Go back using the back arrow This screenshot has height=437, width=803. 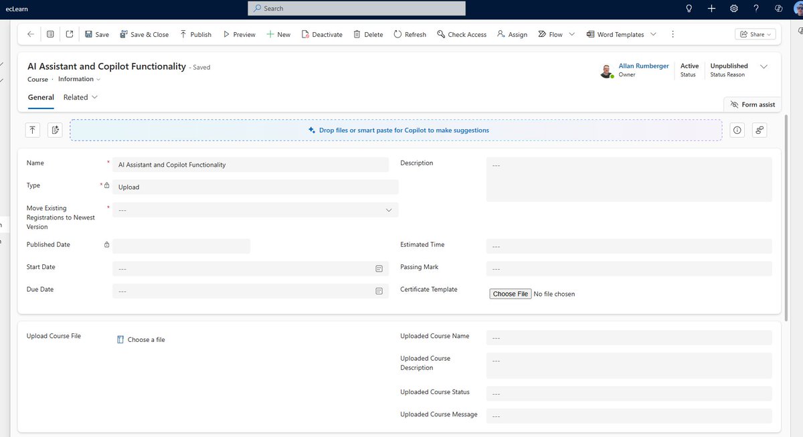[x=30, y=34]
